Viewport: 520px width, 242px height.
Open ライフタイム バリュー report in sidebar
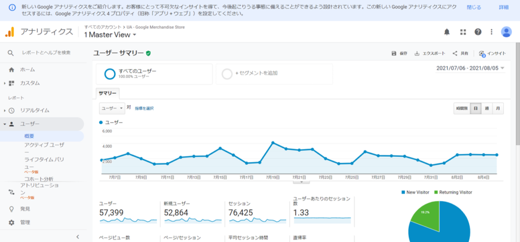pyautogui.click(x=45, y=163)
